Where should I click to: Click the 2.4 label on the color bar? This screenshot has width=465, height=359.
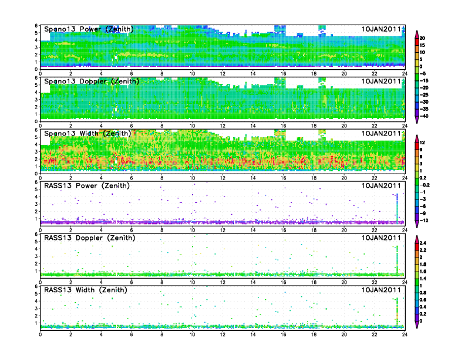423,243
